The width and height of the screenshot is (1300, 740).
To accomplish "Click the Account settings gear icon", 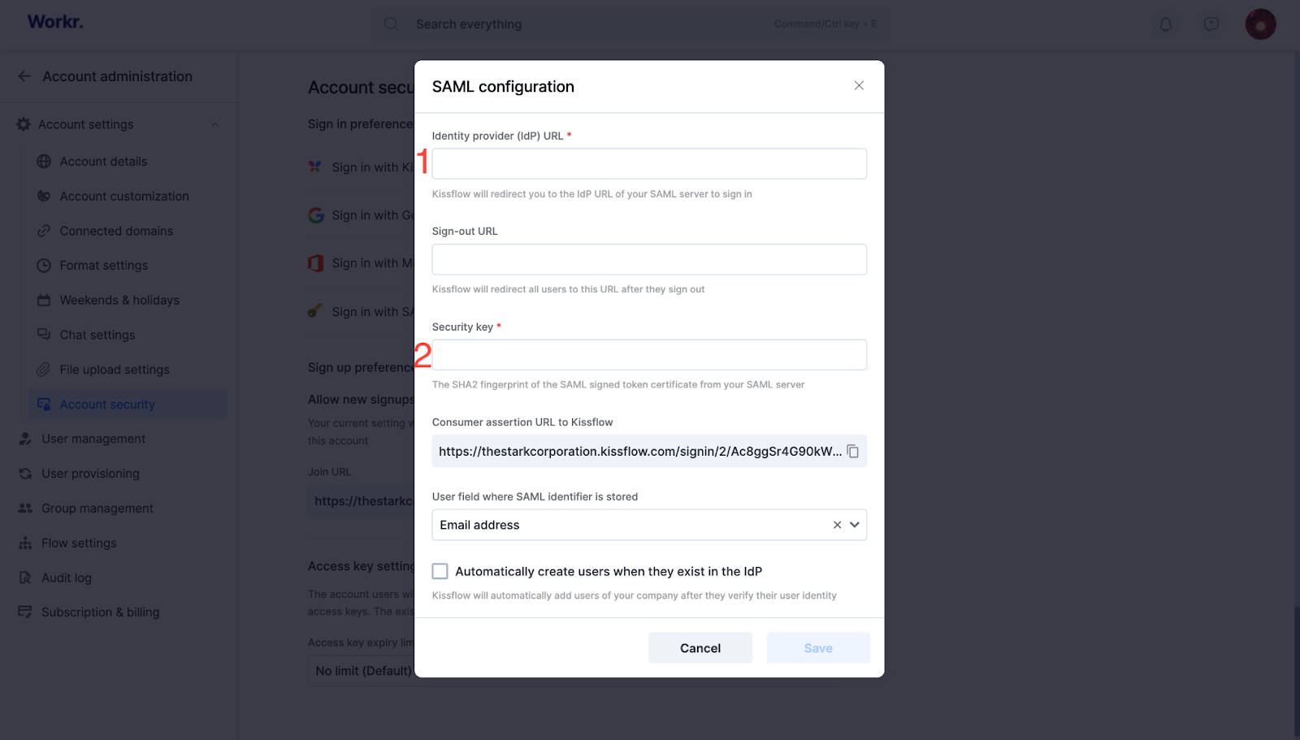I will point(24,124).
